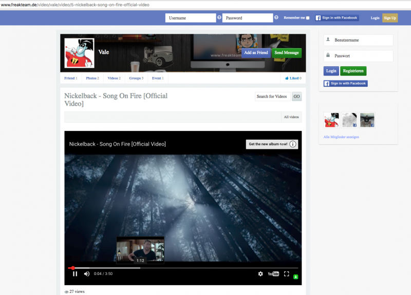The height and width of the screenshot is (295, 411).
Task: Open the All videos link
Action: [291, 117]
